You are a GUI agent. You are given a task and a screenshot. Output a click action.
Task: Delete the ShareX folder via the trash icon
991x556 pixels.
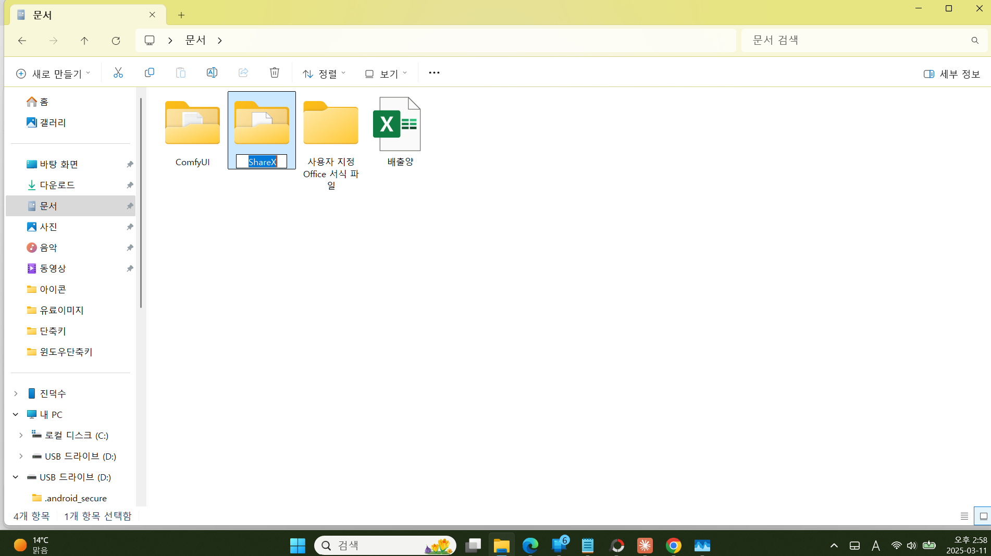click(275, 72)
